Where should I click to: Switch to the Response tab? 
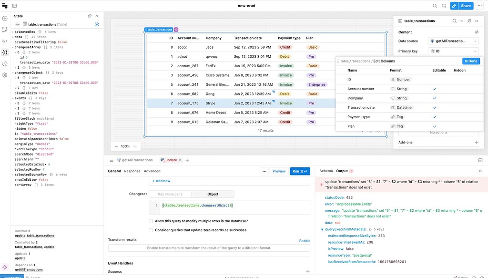point(132,171)
